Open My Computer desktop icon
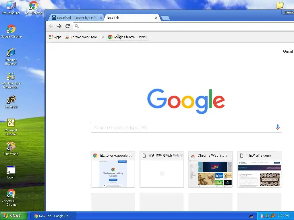The height and width of the screenshot is (220, 294). click(x=11, y=8)
